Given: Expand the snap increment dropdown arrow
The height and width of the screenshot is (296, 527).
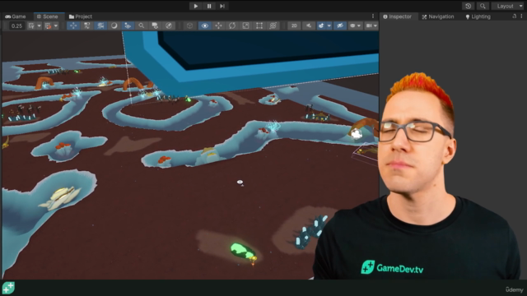Looking at the screenshot, I should [x=56, y=25].
